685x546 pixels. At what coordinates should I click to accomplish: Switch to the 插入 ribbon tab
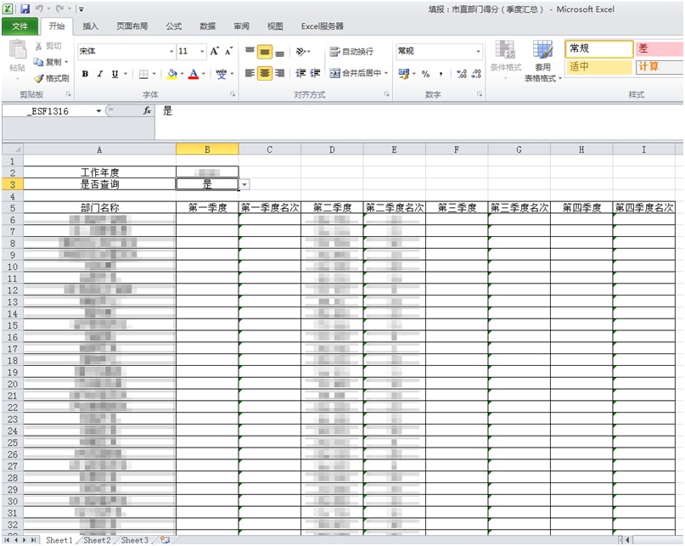click(x=90, y=26)
